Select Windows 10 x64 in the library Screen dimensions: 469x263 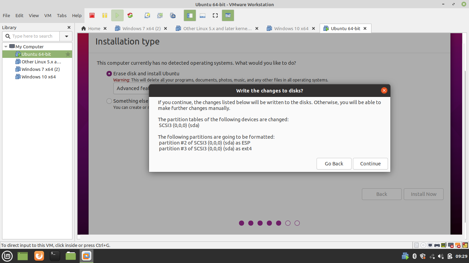coord(36,77)
